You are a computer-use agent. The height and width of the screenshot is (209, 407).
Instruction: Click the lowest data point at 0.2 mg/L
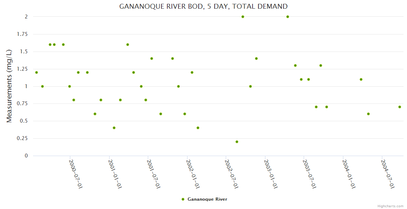237,142
